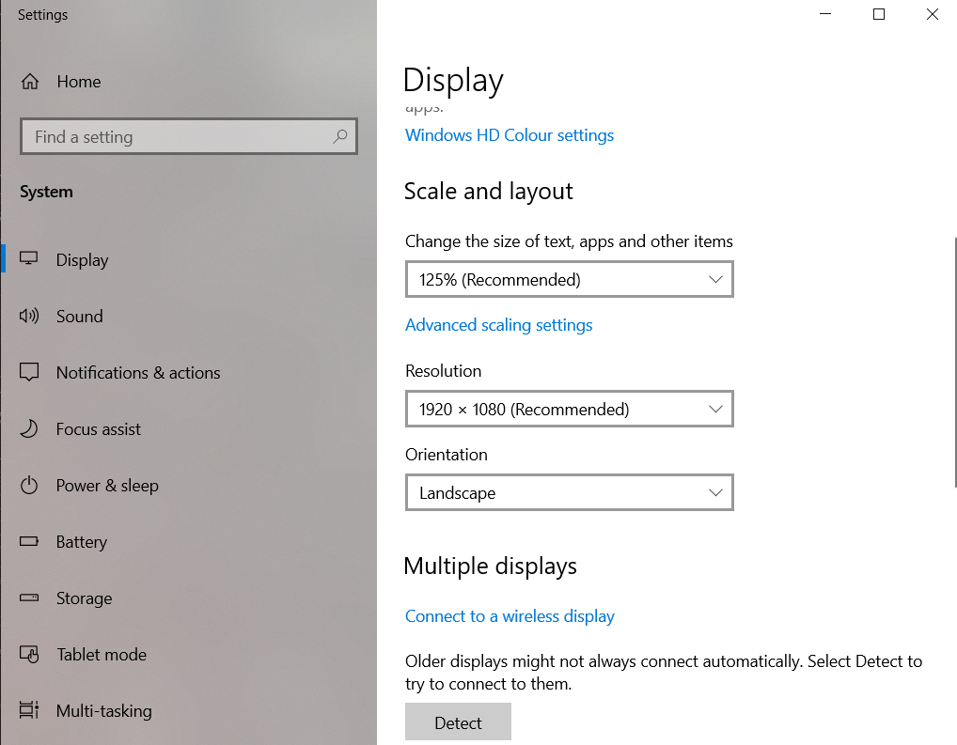The image size is (957, 745).
Task: Click the 'Orientation' label
Action: (447, 455)
